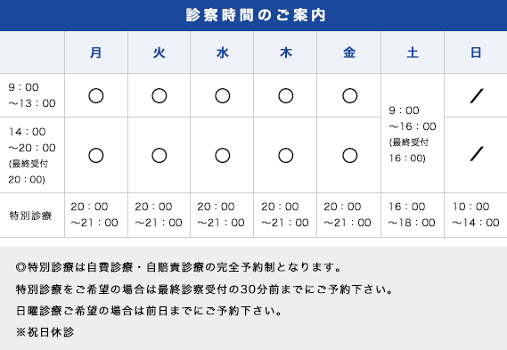This screenshot has width=507, height=350.
Task: Click Sunday special hours 10:00～14:00
Action: pyautogui.click(x=476, y=215)
